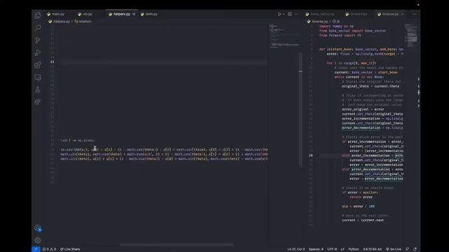Open the Extensions view
This screenshot has height=252, width=449.
point(37,65)
